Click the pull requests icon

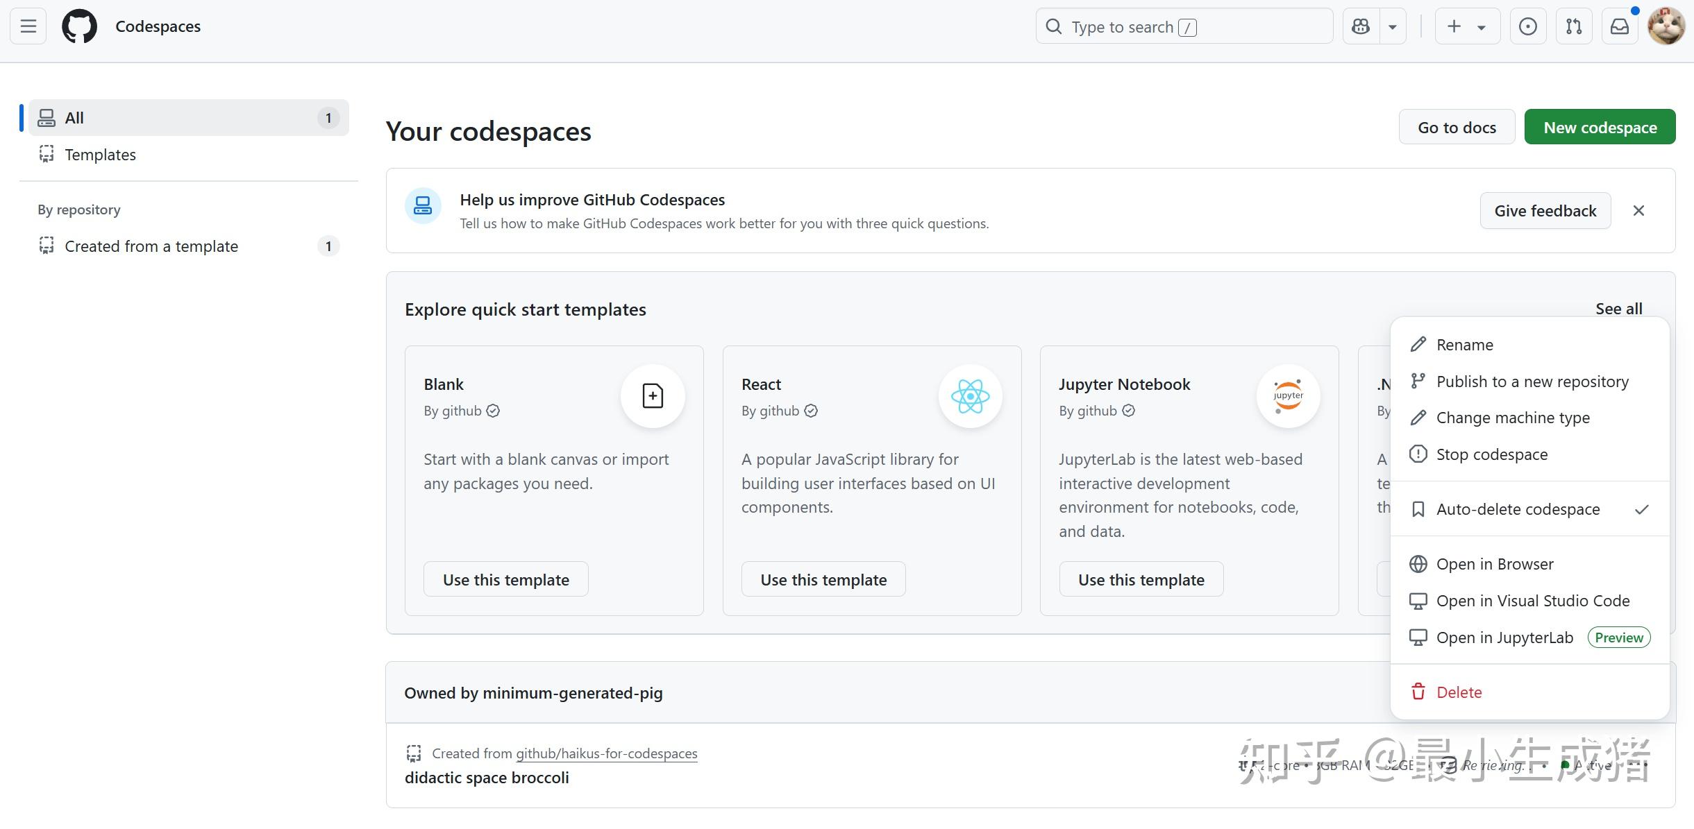click(1573, 26)
